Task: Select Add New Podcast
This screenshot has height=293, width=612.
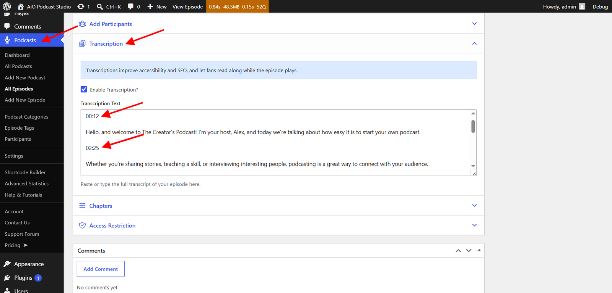Action: 25,77
